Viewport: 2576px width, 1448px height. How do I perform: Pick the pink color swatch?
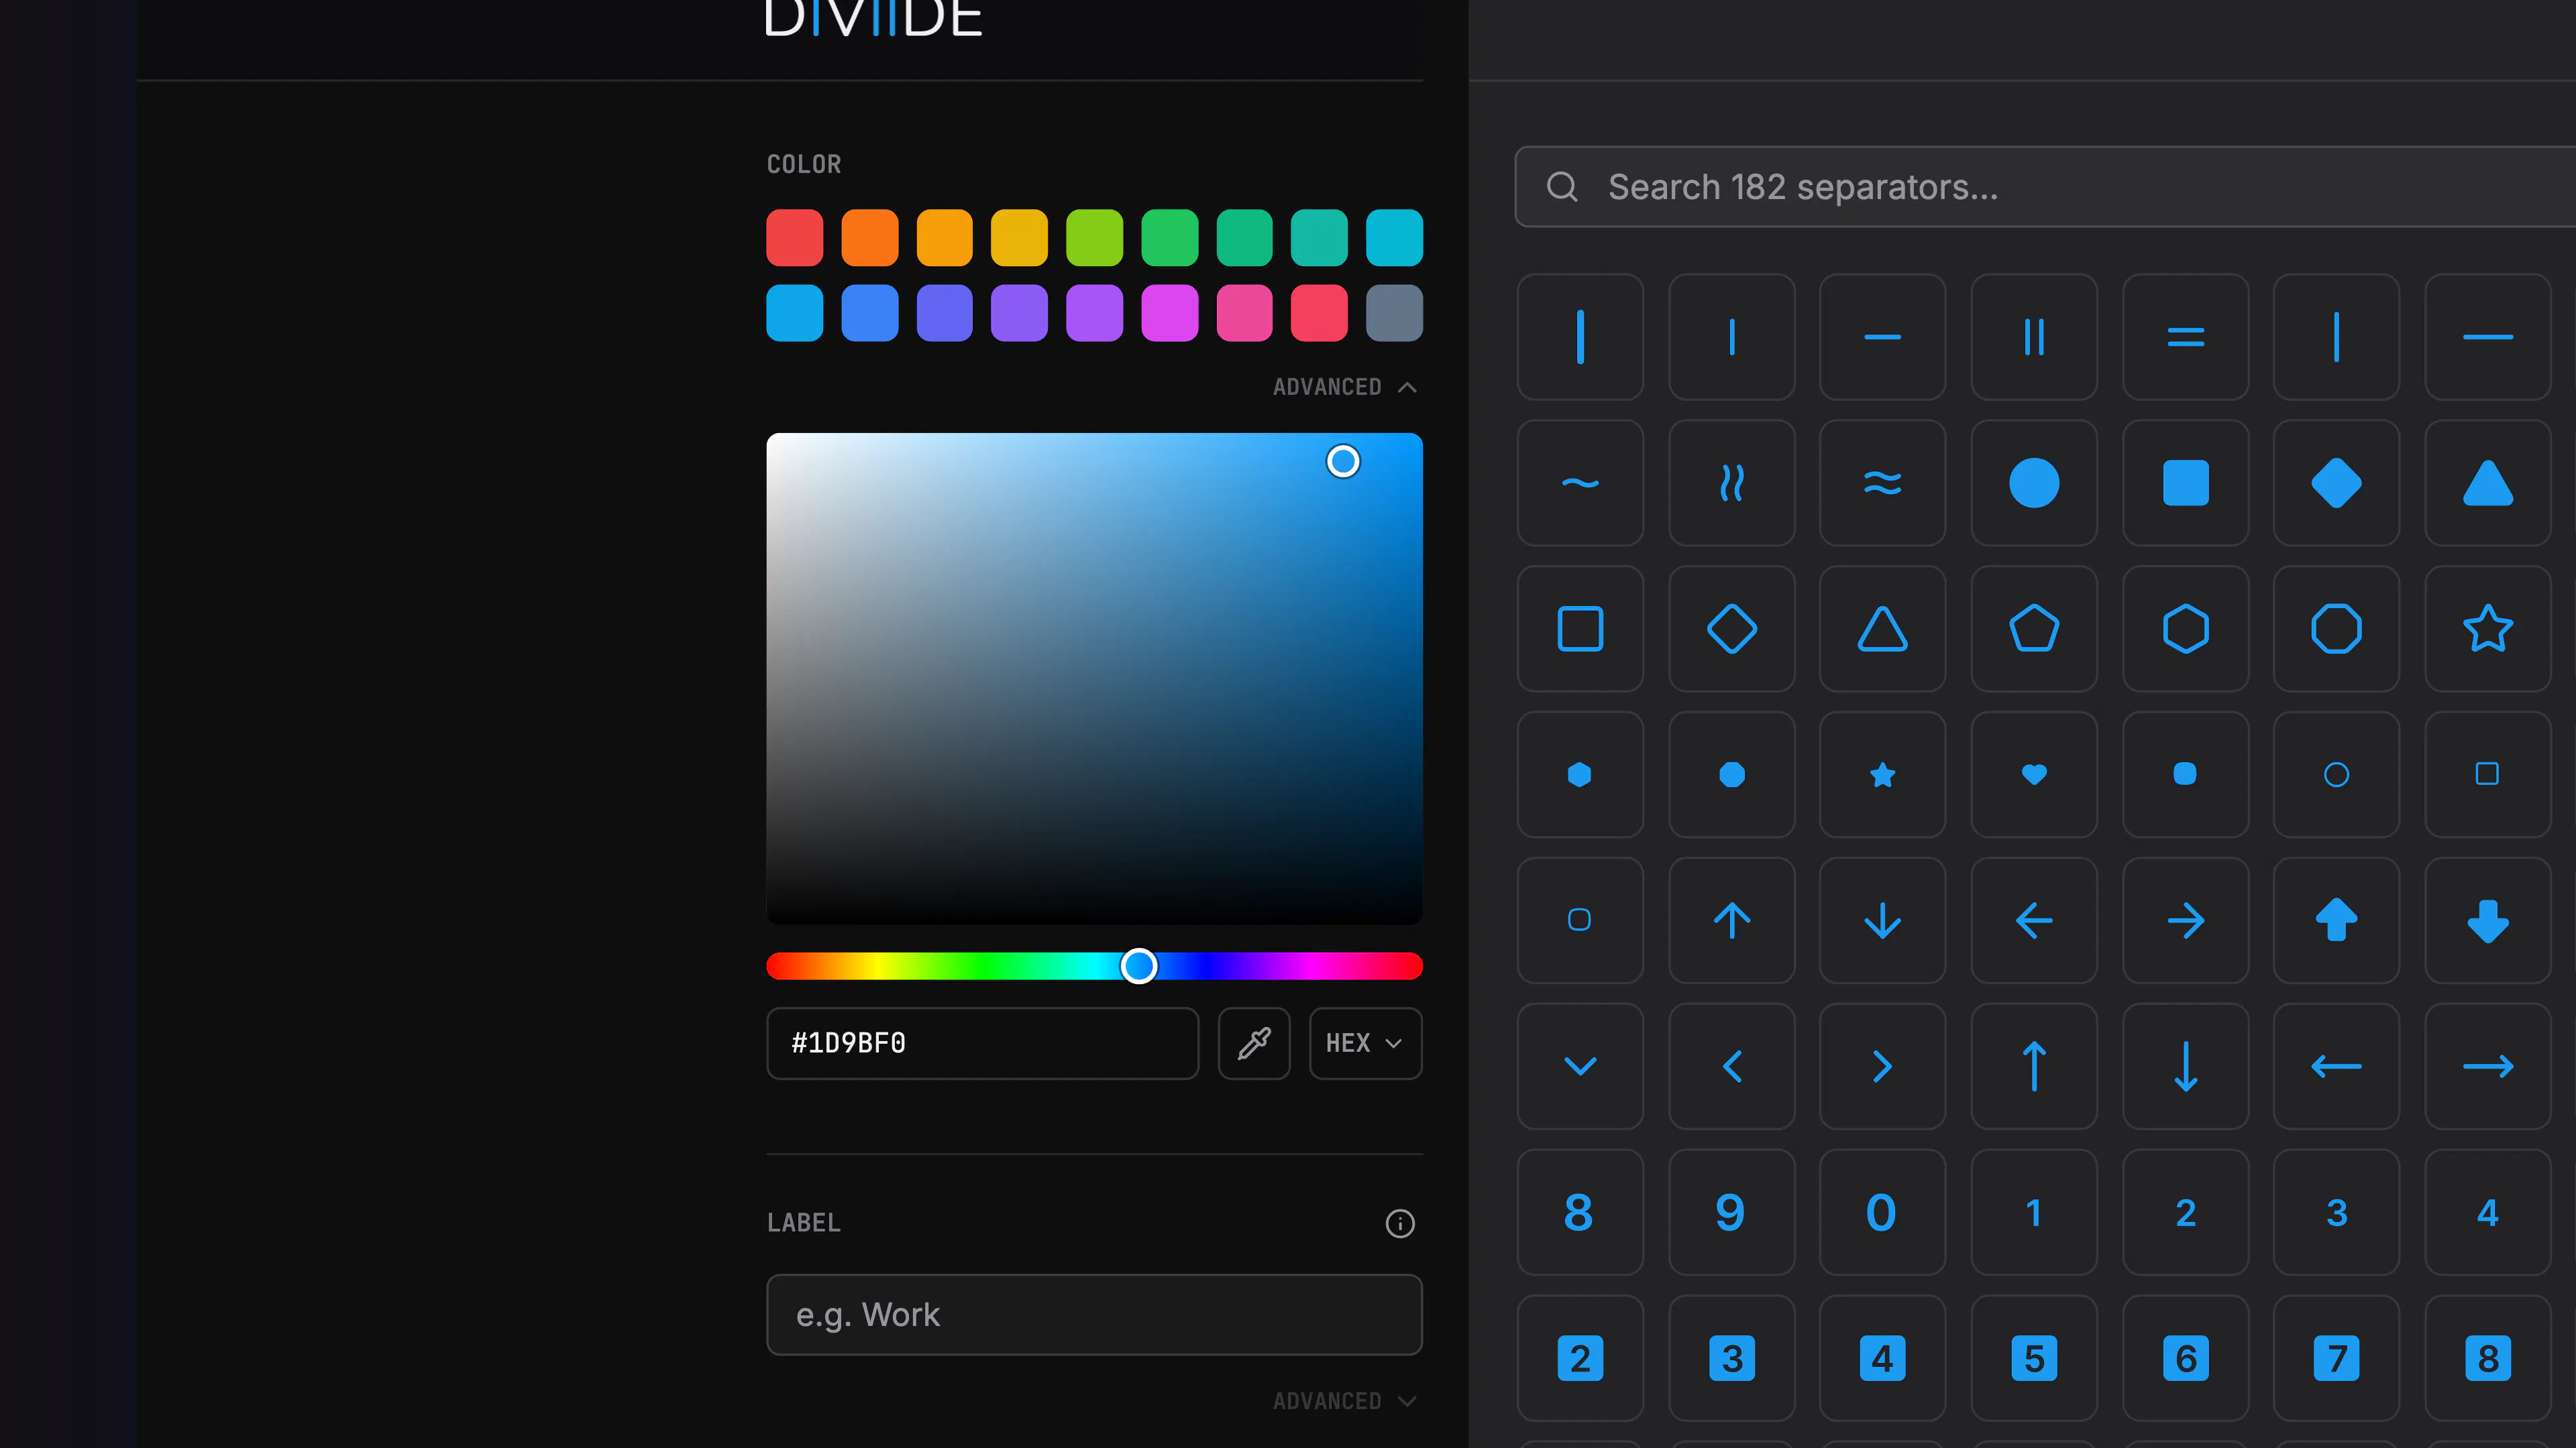click(x=1244, y=313)
